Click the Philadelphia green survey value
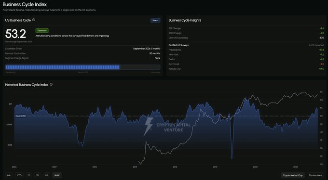Viewport: 328px width, 180px height. tap(321, 50)
